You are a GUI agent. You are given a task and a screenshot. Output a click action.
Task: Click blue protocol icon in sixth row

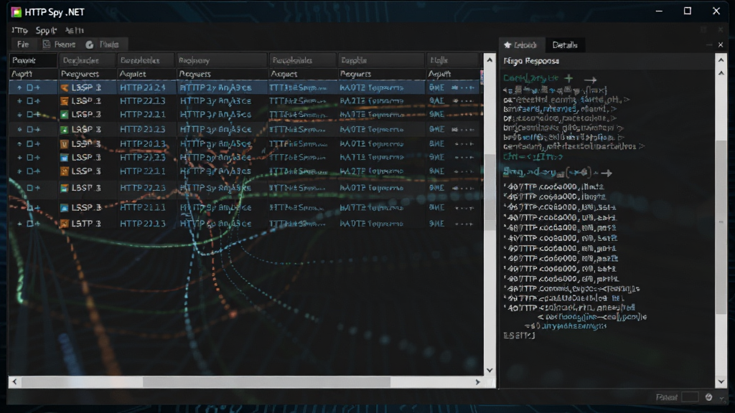point(64,157)
